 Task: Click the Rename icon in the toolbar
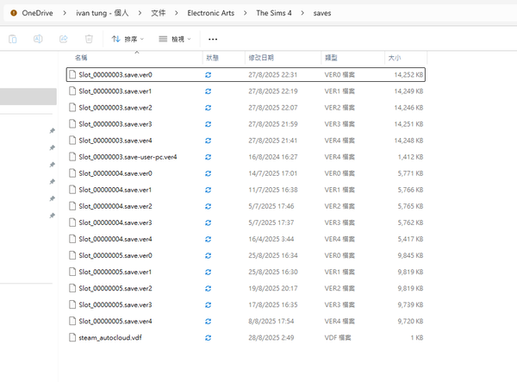(38, 39)
